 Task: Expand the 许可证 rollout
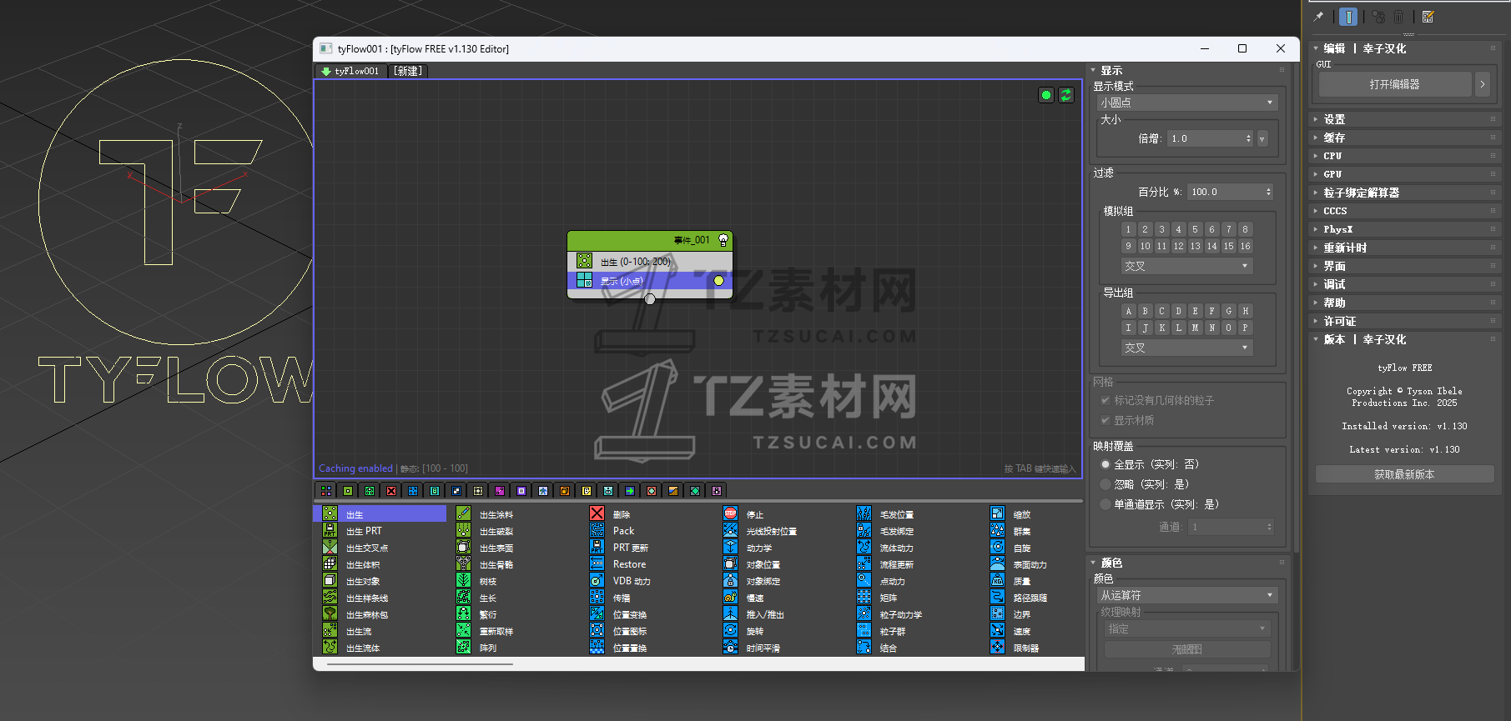pyautogui.click(x=1404, y=321)
